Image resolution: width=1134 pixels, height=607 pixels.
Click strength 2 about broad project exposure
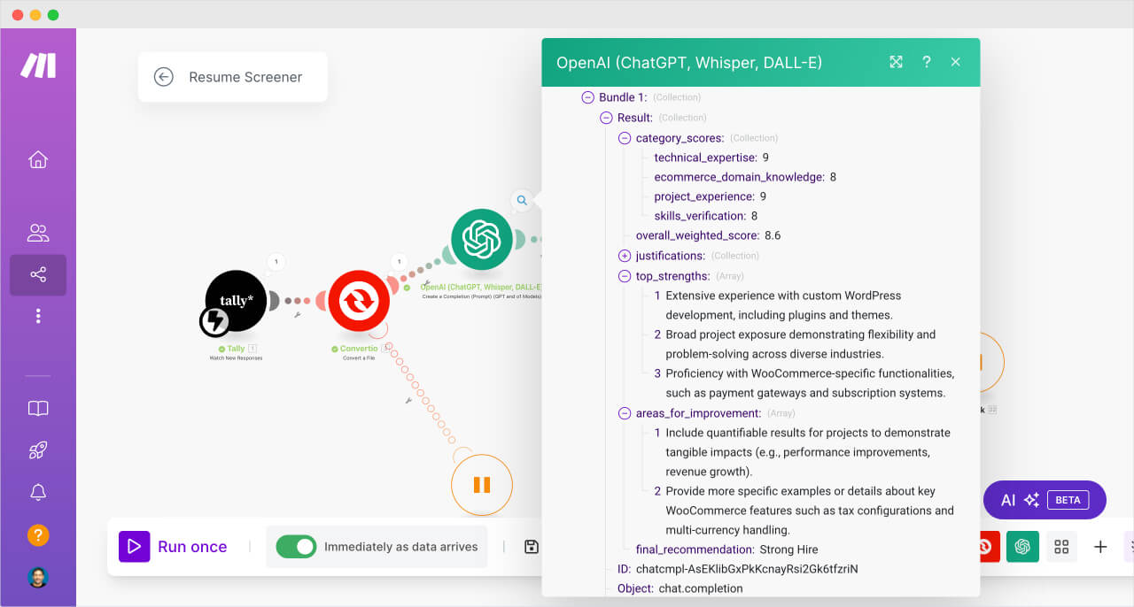pyautogui.click(x=795, y=344)
